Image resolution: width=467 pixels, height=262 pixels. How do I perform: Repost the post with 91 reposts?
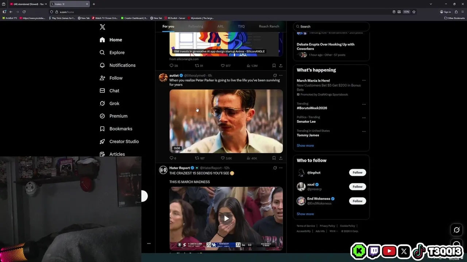[x=199, y=65]
